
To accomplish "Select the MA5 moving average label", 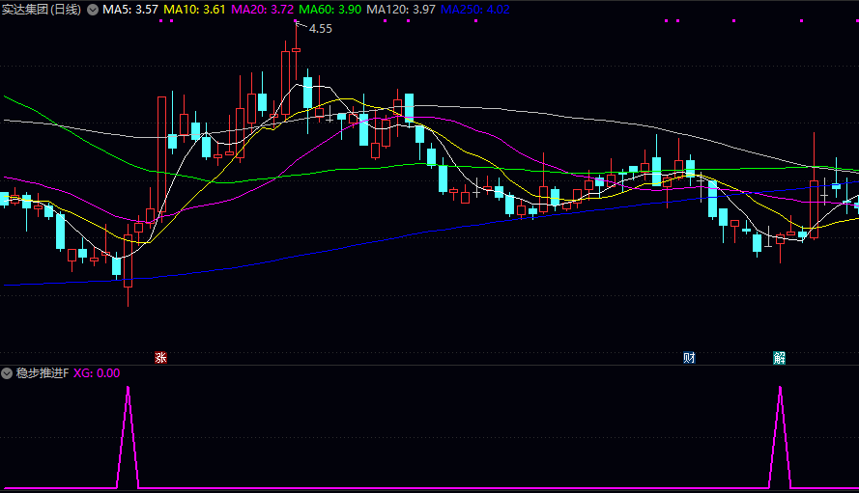I will [130, 10].
